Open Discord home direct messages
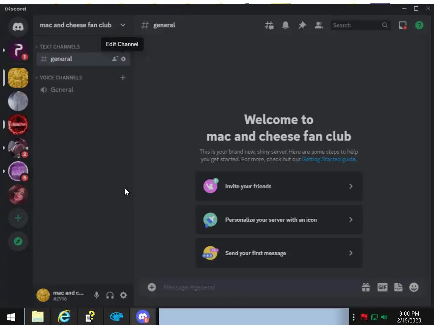The height and width of the screenshot is (325, 434). click(18, 27)
